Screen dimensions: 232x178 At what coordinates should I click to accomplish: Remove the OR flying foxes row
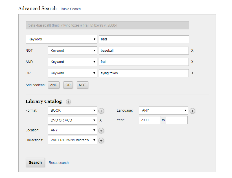(x=192, y=73)
